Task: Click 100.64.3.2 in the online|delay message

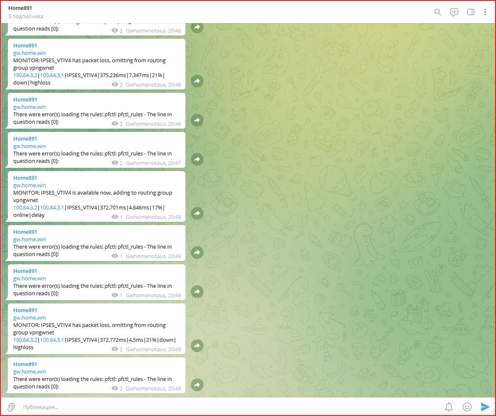Action: tap(25, 208)
